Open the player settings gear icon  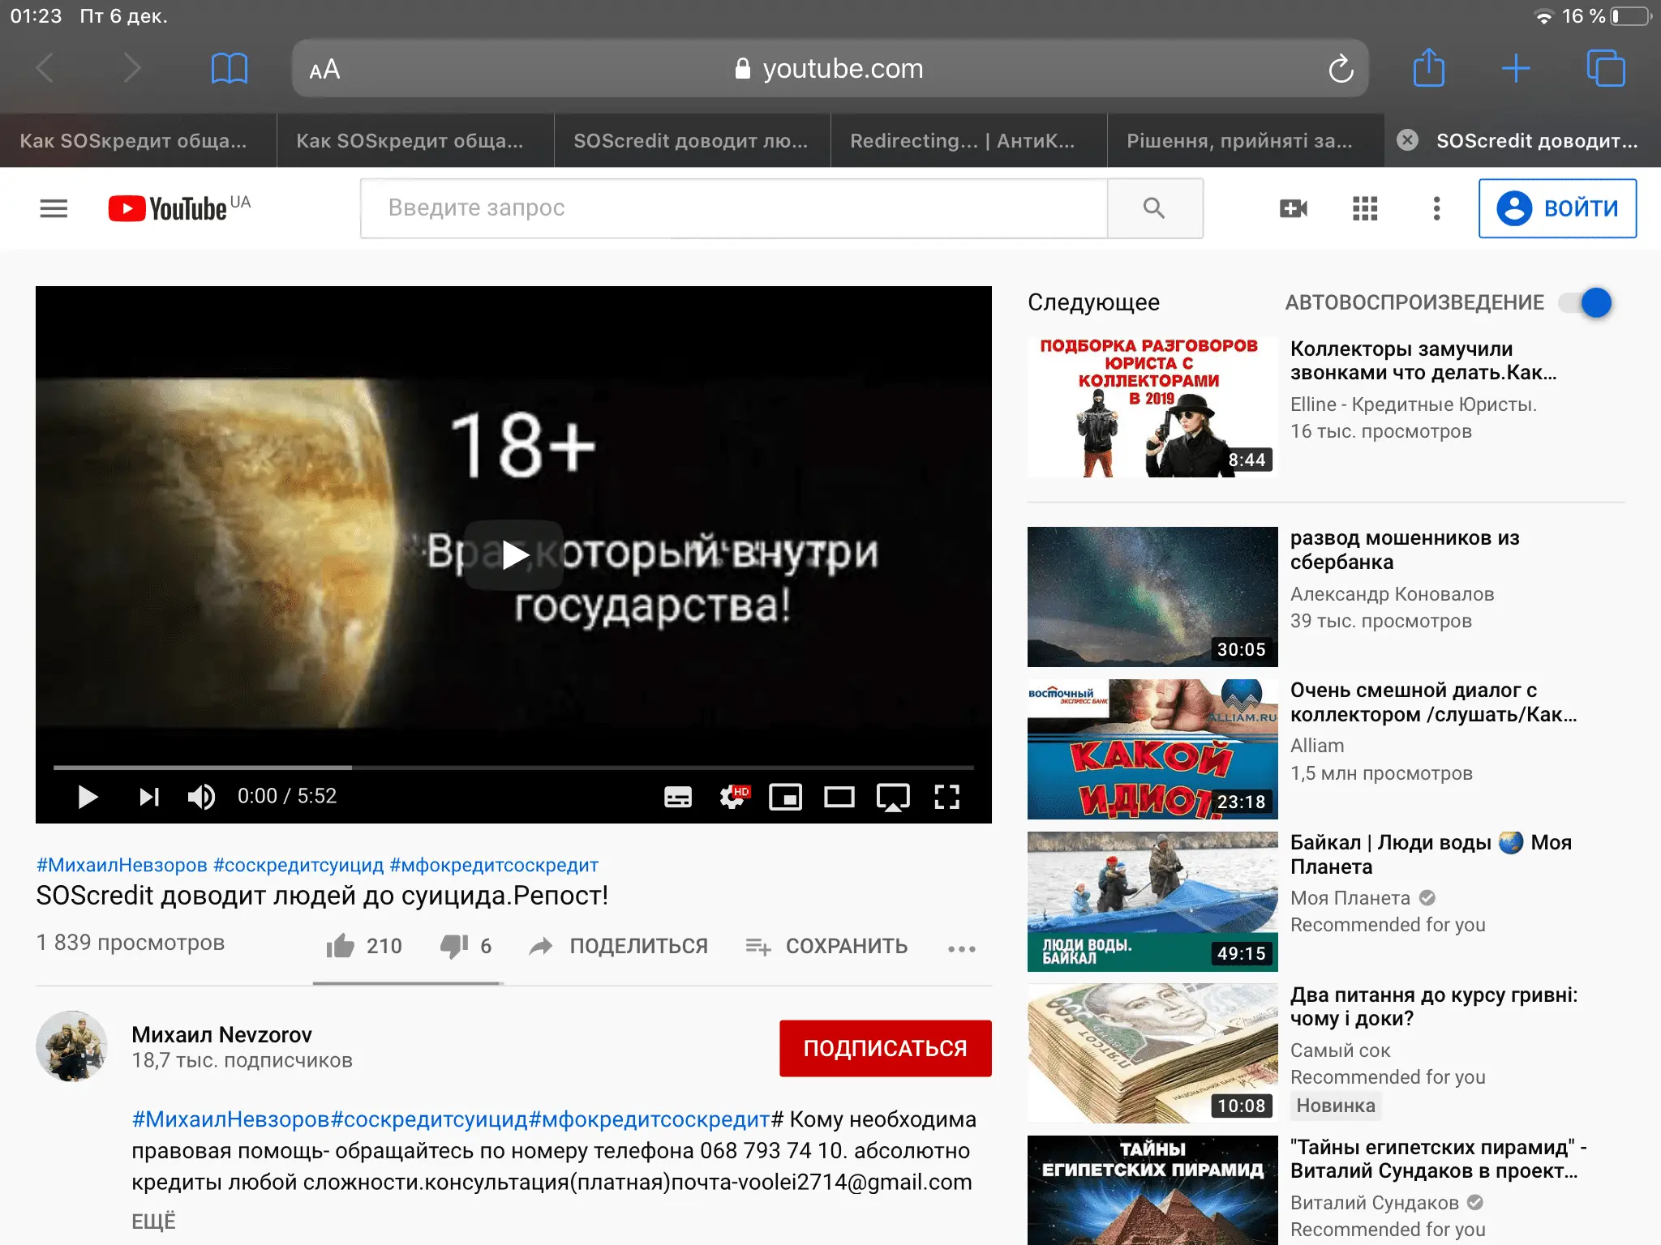(x=732, y=797)
